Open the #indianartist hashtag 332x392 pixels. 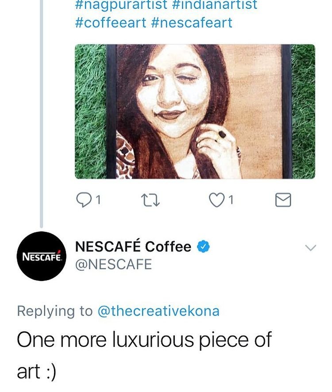coord(214,6)
